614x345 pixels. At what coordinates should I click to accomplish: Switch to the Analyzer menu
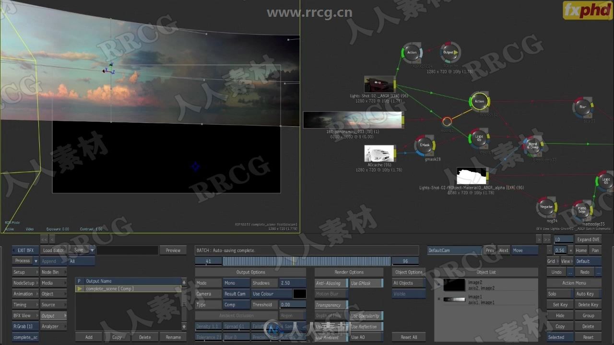(x=53, y=326)
